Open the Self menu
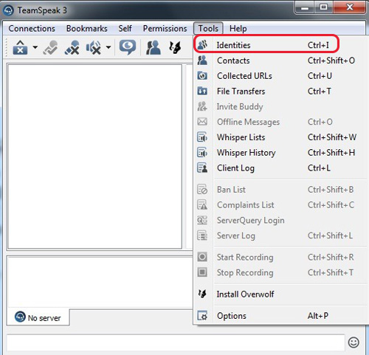Screen dimensions: 369x355 pyautogui.click(x=125, y=29)
